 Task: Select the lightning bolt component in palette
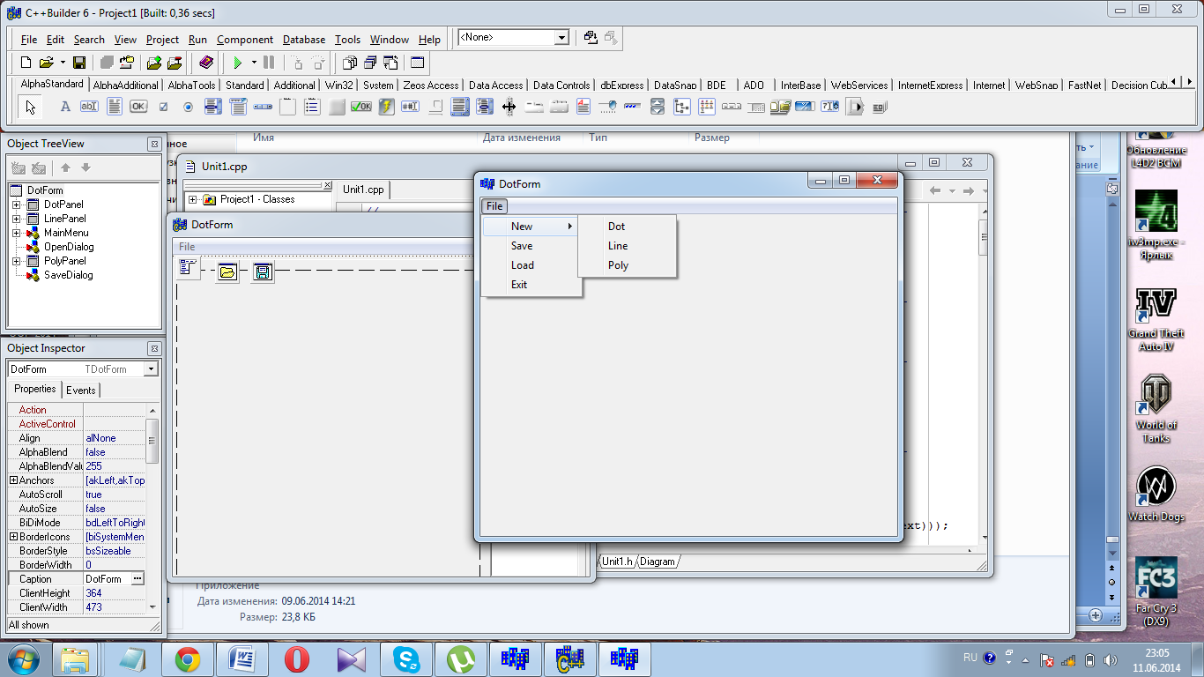(x=385, y=107)
